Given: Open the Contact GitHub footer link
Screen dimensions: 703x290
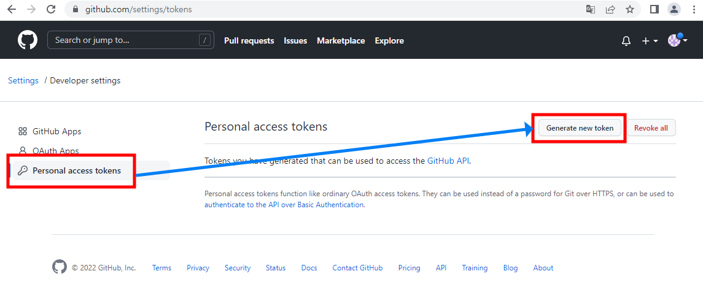Looking at the screenshot, I should (358, 268).
